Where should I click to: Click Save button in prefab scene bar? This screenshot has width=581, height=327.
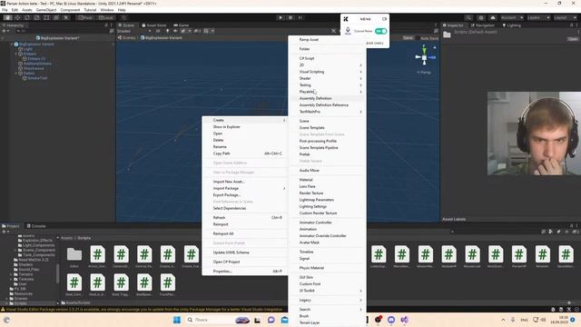[x=408, y=38]
